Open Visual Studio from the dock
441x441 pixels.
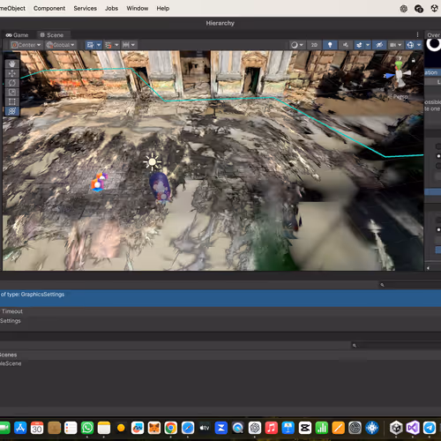[413, 428]
